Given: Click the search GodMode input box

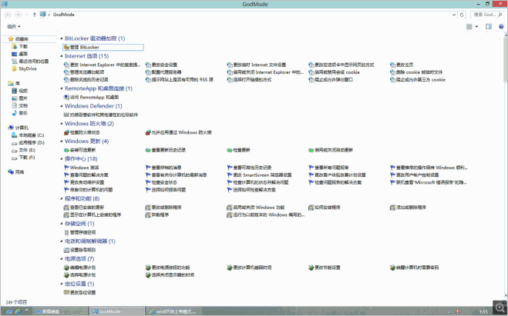Looking at the screenshot, I should tap(488, 15).
